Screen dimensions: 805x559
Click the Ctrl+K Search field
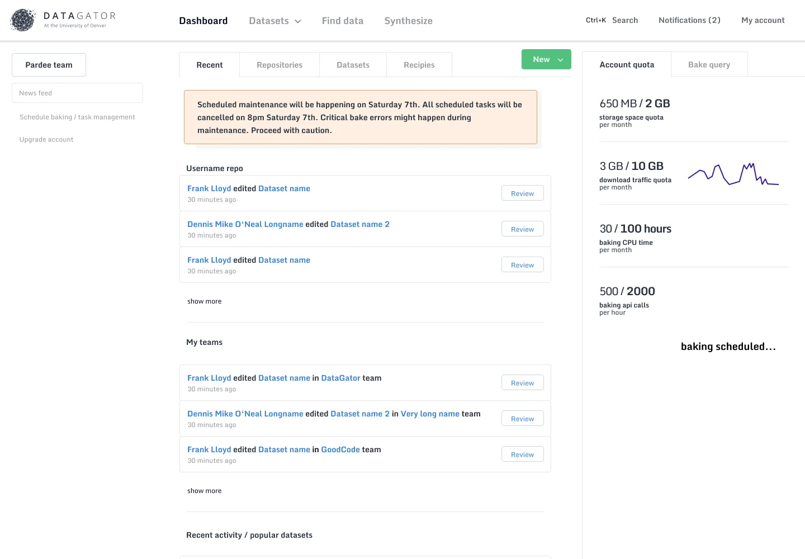pyautogui.click(x=612, y=20)
